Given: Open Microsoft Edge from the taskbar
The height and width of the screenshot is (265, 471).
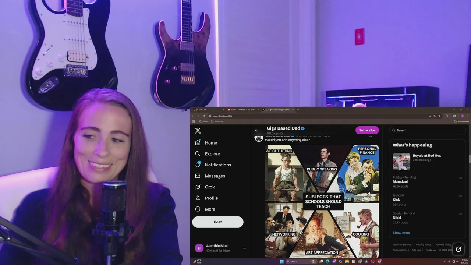Looking at the screenshot, I should (x=327, y=261).
